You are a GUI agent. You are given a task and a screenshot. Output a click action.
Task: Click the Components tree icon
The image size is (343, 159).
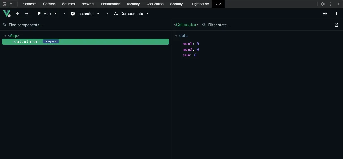116,14
